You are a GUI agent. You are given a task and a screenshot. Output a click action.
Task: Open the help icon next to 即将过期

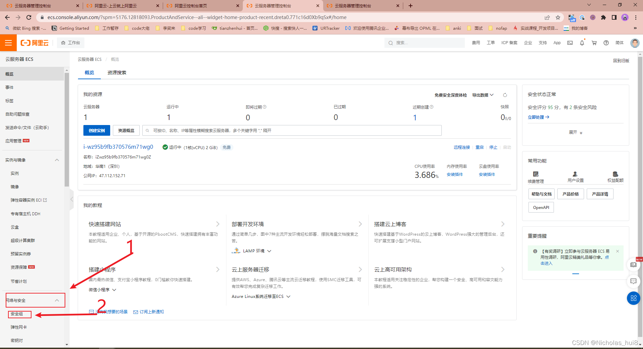click(x=265, y=107)
